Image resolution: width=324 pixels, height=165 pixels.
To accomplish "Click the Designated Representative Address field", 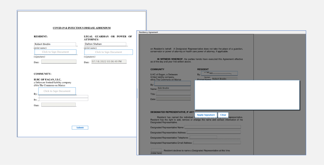I will pyautogui.click(x=214, y=132).
